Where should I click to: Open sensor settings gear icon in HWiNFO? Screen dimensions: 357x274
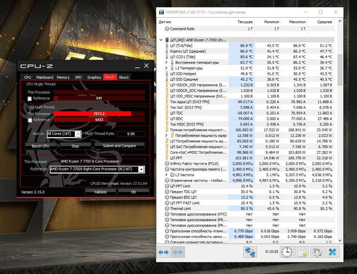[317, 252]
